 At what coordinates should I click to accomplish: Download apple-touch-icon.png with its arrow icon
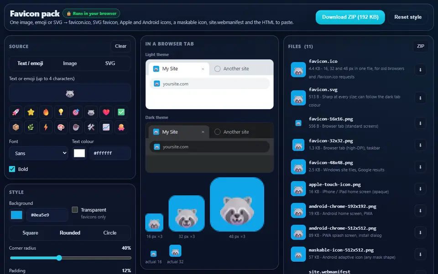click(420, 189)
